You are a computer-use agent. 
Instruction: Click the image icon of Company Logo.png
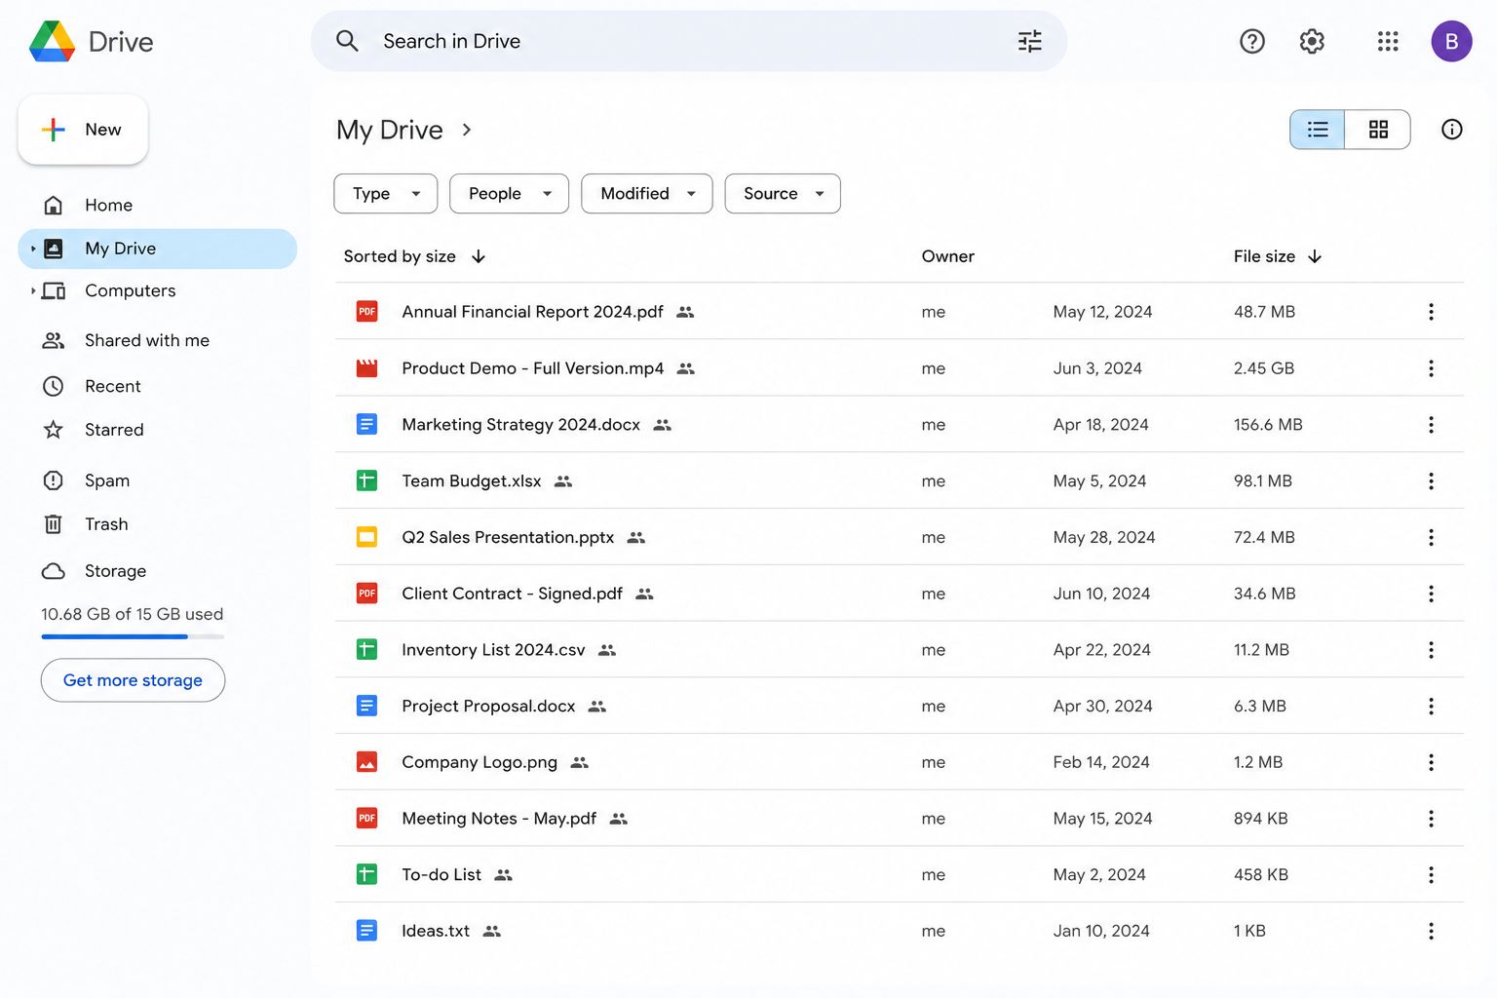pyautogui.click(x=366, y=762)
